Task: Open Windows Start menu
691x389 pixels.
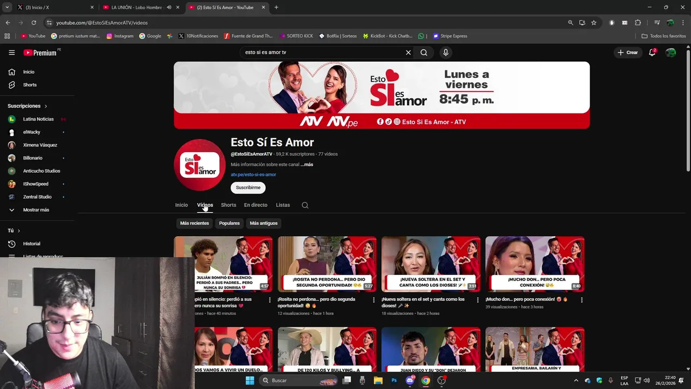Action: click(249, 380)
